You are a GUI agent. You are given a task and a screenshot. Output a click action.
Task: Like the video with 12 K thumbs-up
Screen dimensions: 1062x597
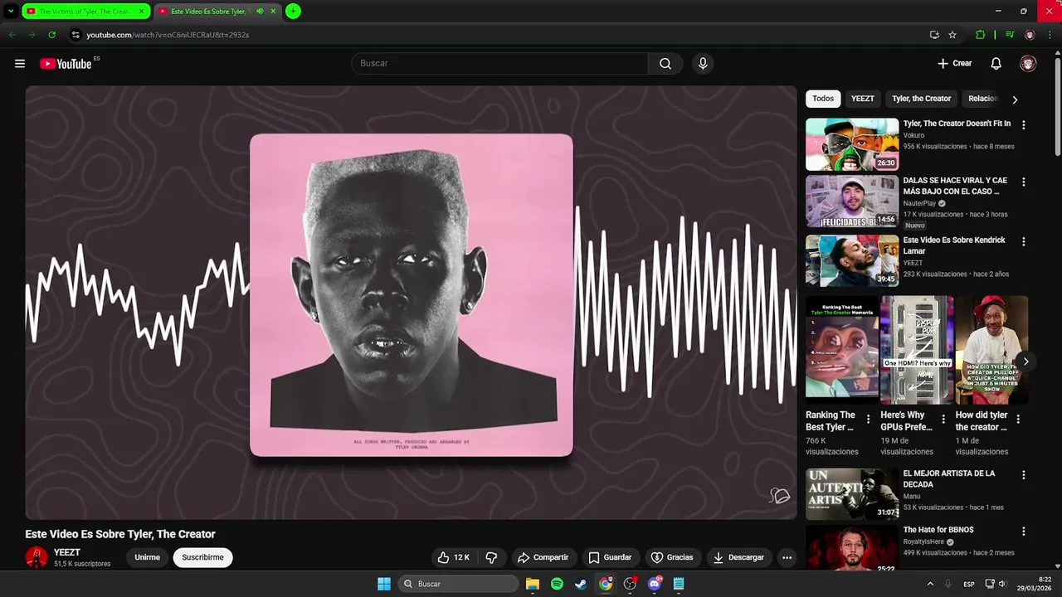click(454, 557)
